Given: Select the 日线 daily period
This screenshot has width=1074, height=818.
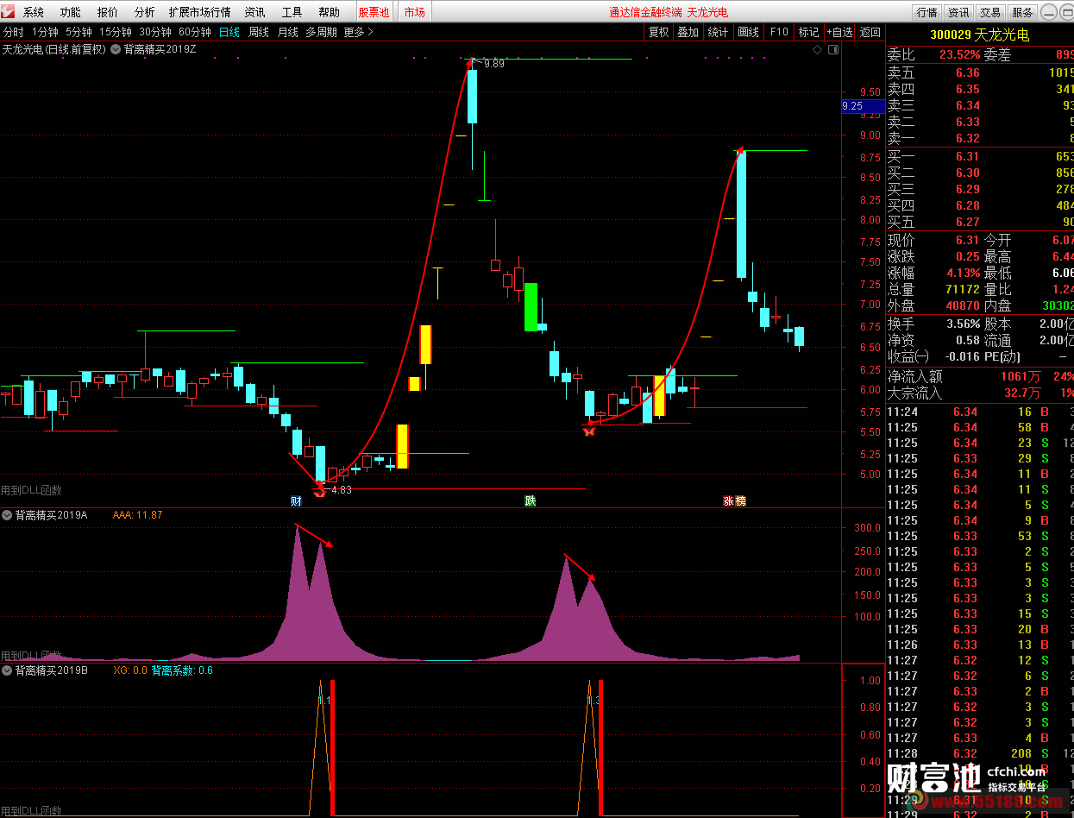Looking at the screenshot, I should 229,32.
